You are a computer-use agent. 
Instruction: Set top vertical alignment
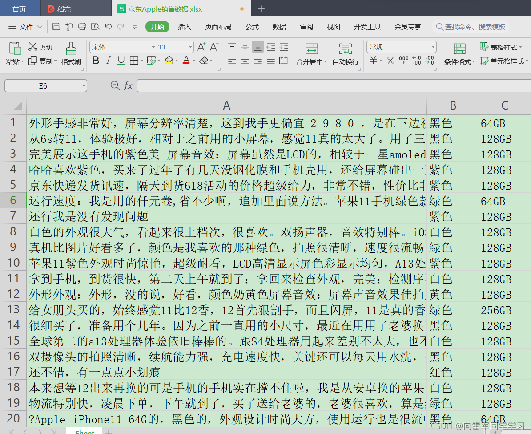point(232,47)
